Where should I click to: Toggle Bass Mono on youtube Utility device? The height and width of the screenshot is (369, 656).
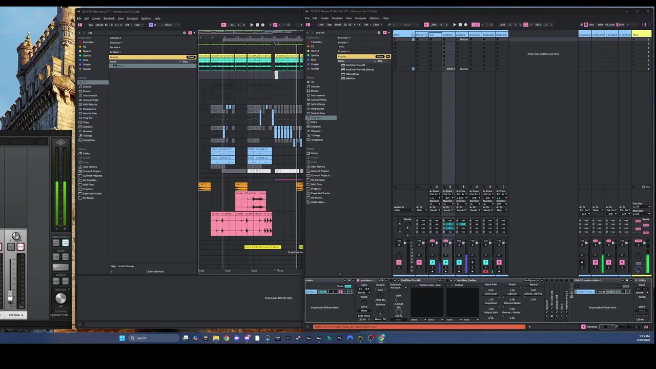(x=364, y=315)
